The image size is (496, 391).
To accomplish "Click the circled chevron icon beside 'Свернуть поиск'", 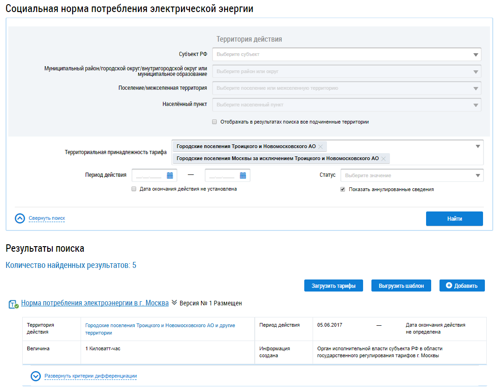I will pos(20,218).
